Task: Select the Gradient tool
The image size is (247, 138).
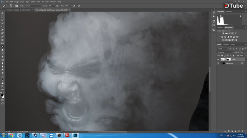Action: click(2, 60)
